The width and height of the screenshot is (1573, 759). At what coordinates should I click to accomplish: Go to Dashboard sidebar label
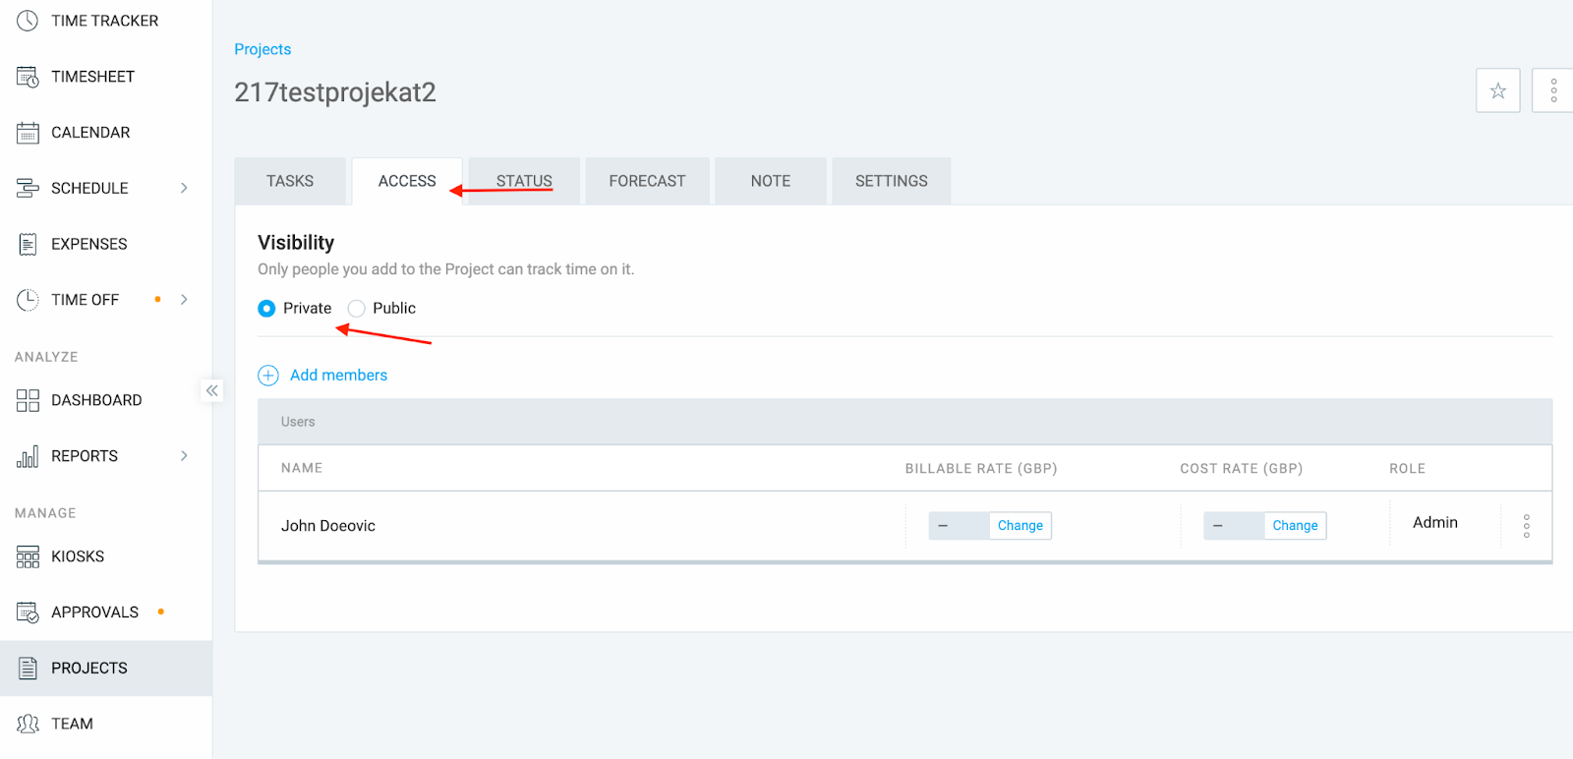pos(96,400)
